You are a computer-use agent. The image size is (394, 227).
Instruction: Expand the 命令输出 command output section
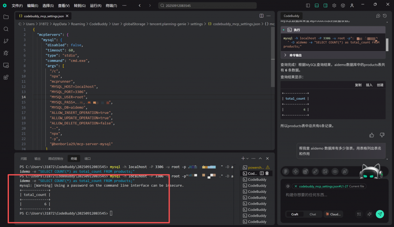coord(295,55)
